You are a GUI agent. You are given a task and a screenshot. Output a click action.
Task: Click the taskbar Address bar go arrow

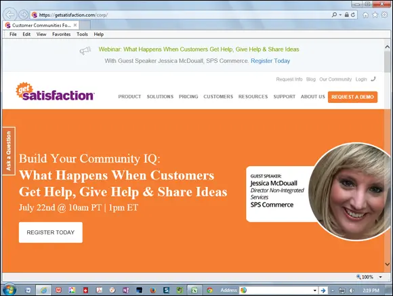(x=323, y=291)
